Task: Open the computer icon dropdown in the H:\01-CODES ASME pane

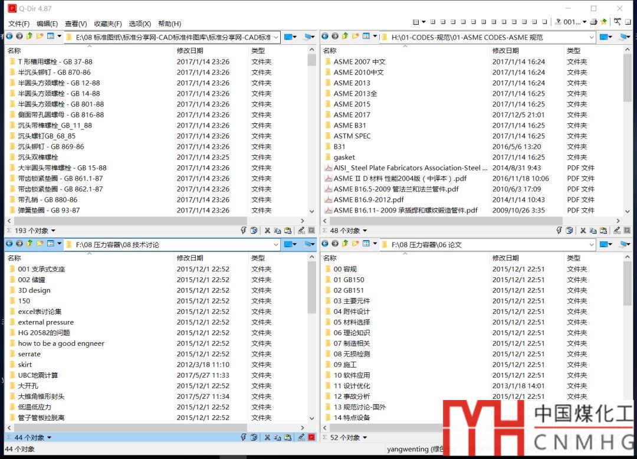Action: [625, 37]
